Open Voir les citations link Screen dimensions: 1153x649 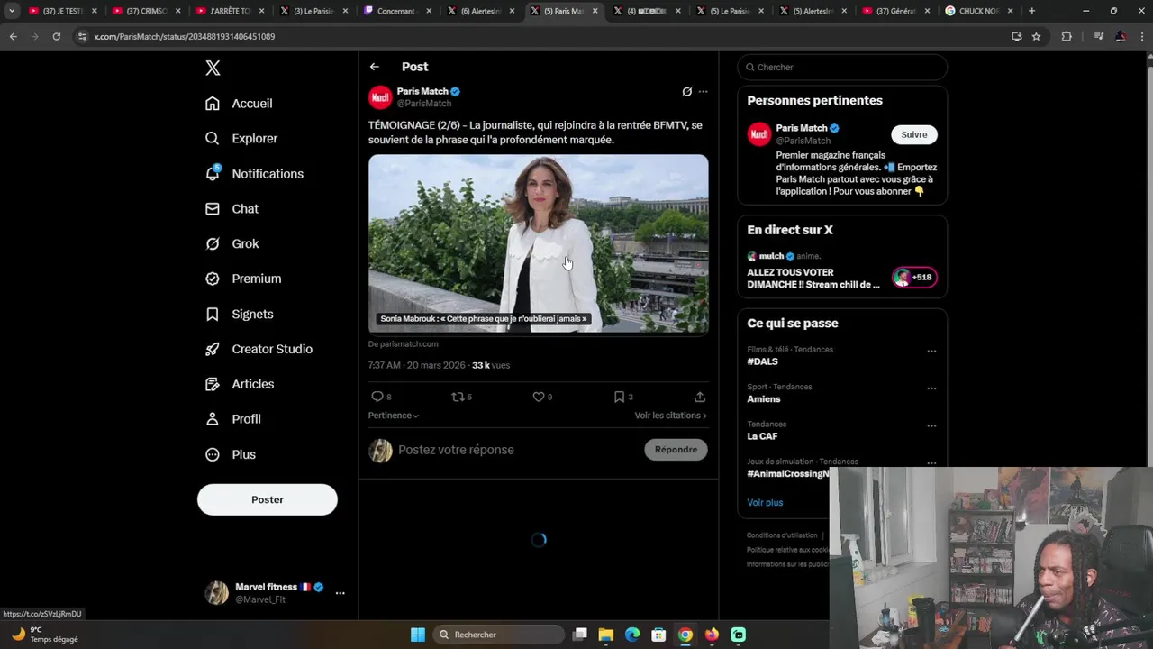[x=671, y=416]
